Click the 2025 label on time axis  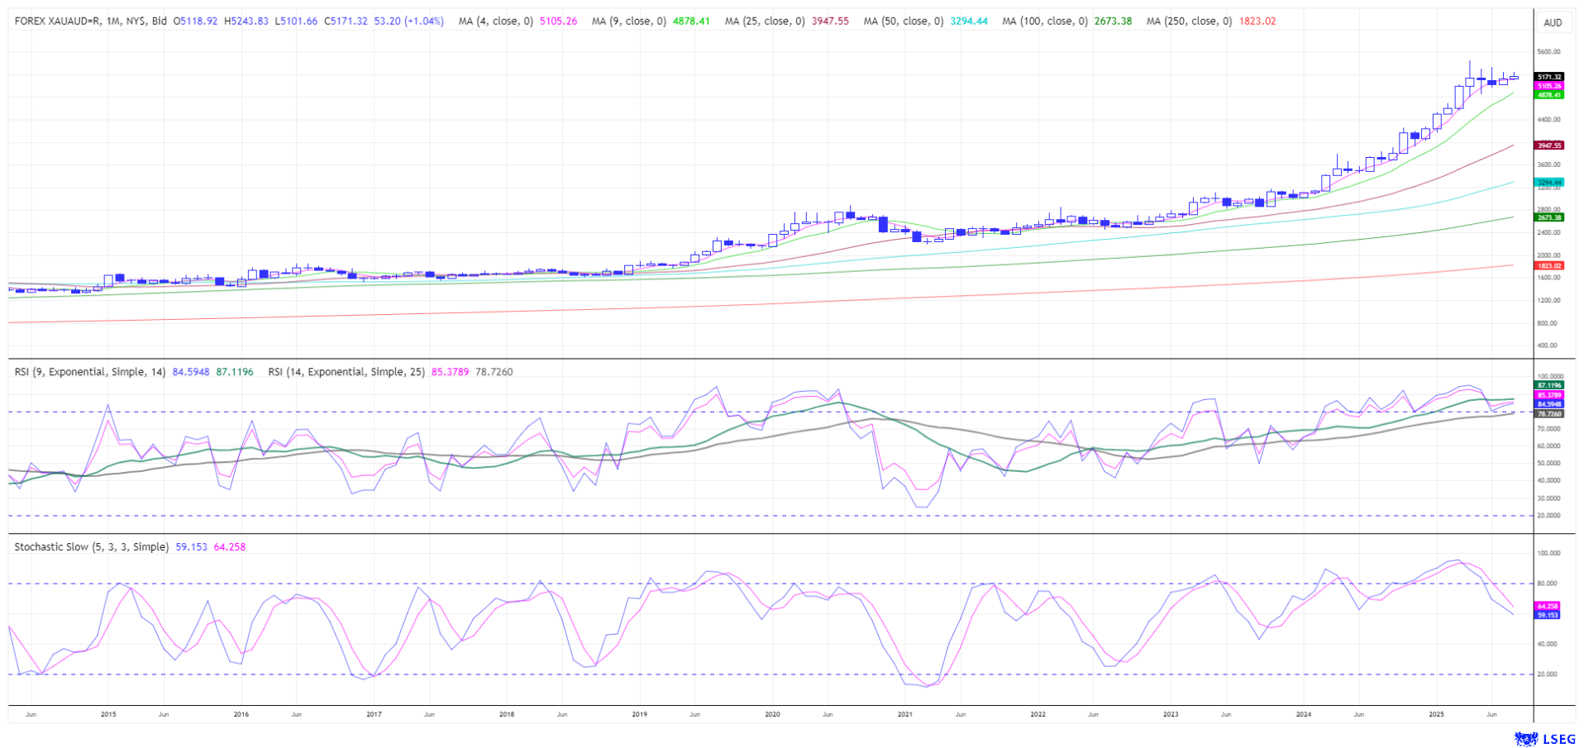click(x=1436, y=714)
